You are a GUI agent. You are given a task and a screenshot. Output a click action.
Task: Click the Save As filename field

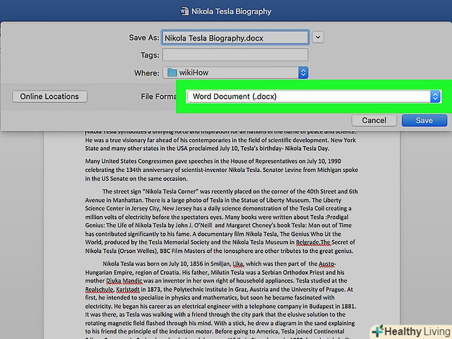tap(235, 38)
